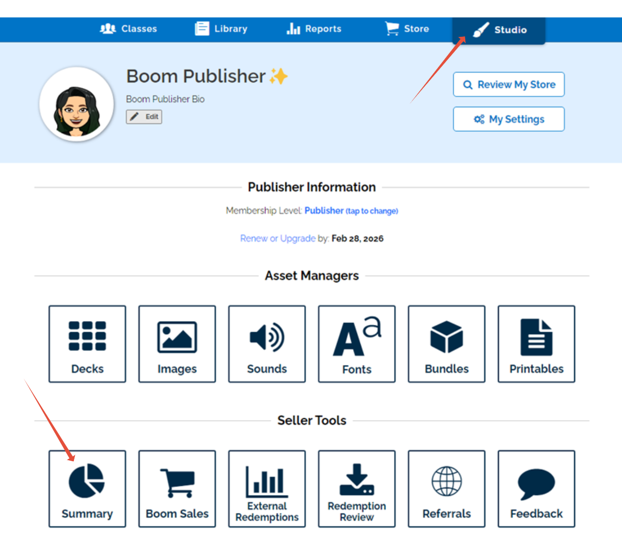Open the Decks asset manager tile

(x=87, y=344)
